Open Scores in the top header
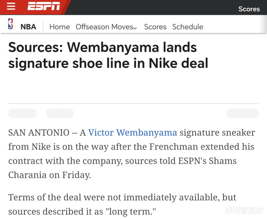The height and width of the screenshot is (219, 267). (249, 9)
